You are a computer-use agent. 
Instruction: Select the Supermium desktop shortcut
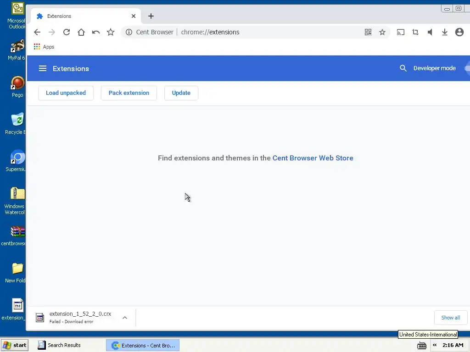(x=16, y=161)
